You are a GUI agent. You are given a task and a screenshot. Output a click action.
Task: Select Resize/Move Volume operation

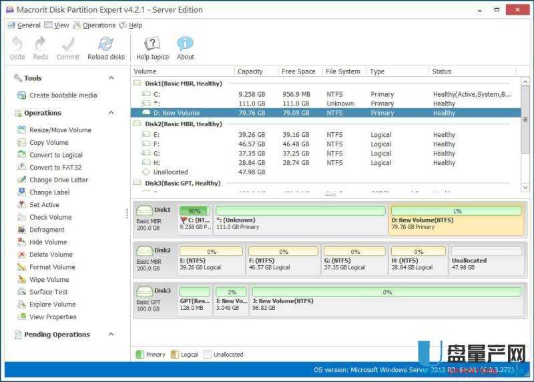pyautogui.click(x=60, y=130)
